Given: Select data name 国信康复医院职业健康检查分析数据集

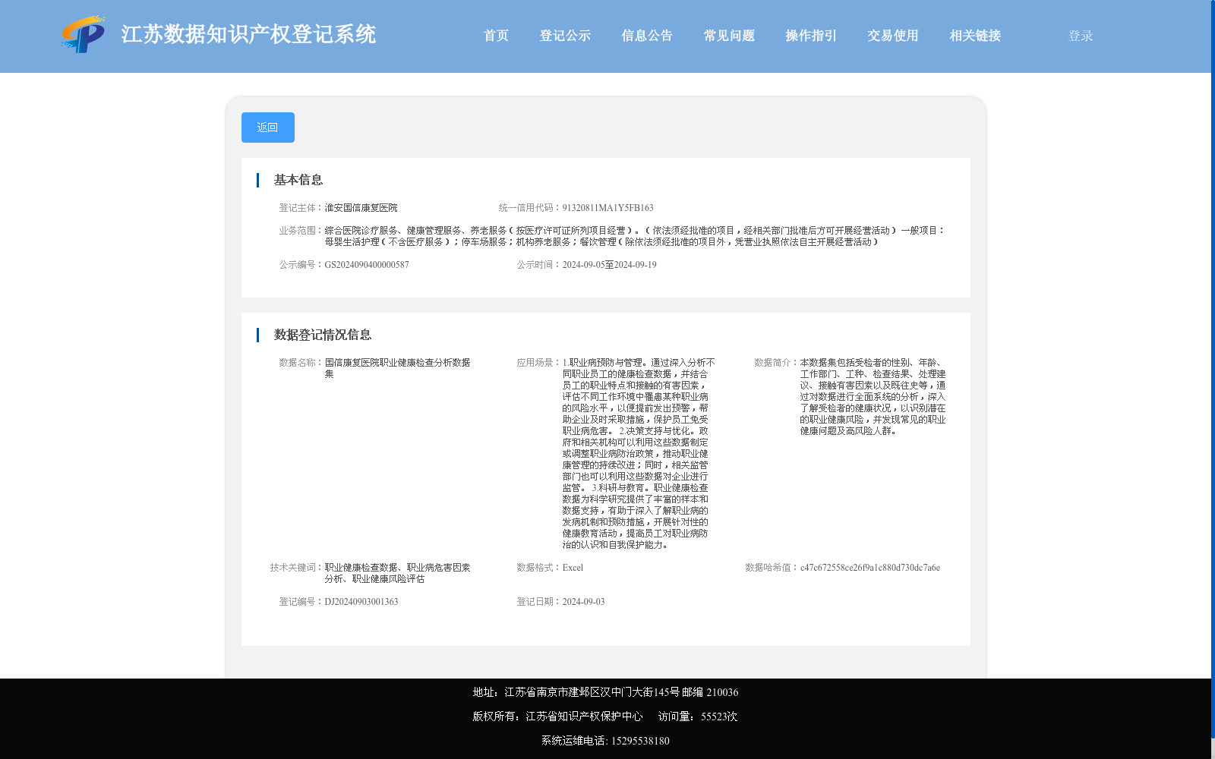Looking at the screenshot, I should click(398, 368).
